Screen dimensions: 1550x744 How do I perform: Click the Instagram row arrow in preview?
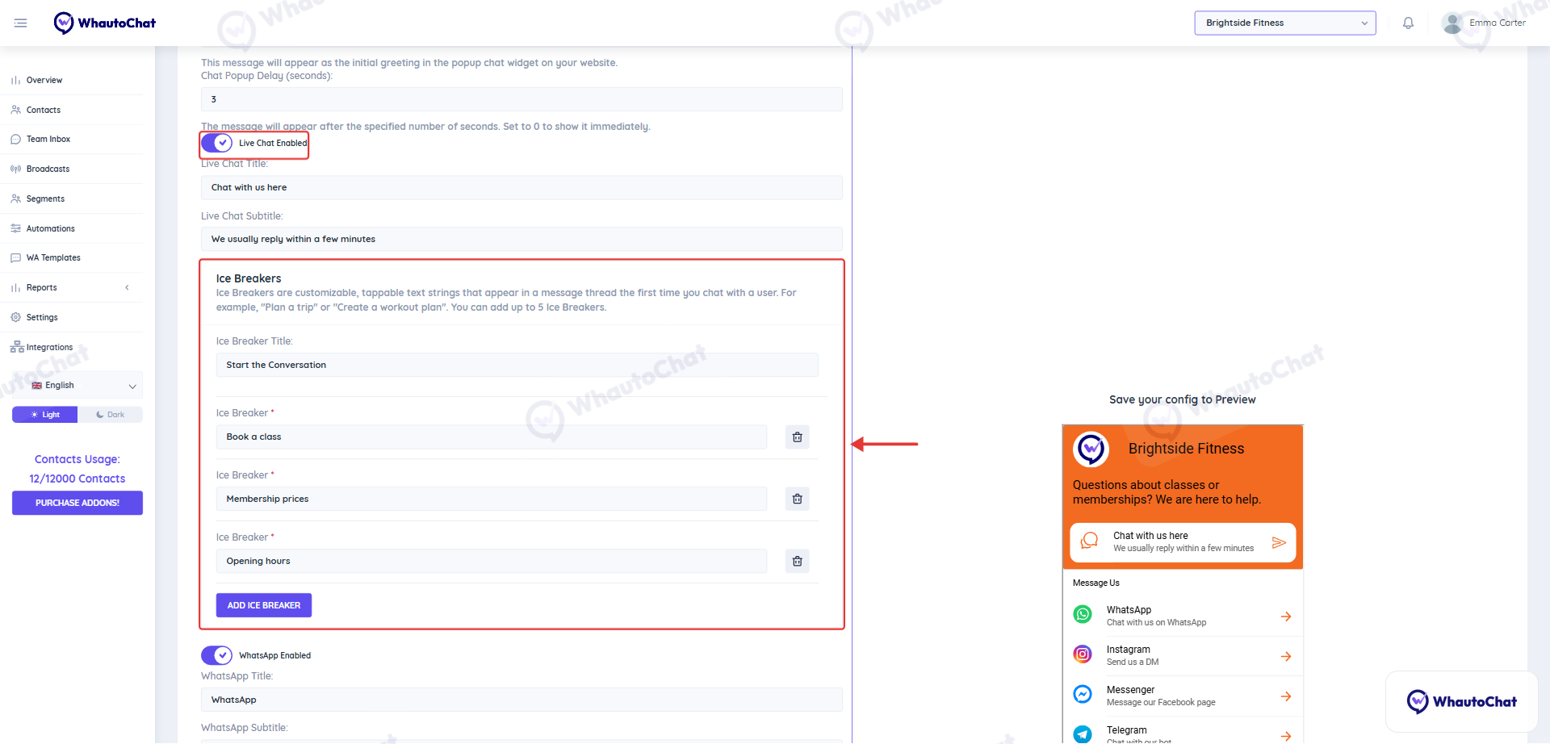click(x=1286, y=656)
